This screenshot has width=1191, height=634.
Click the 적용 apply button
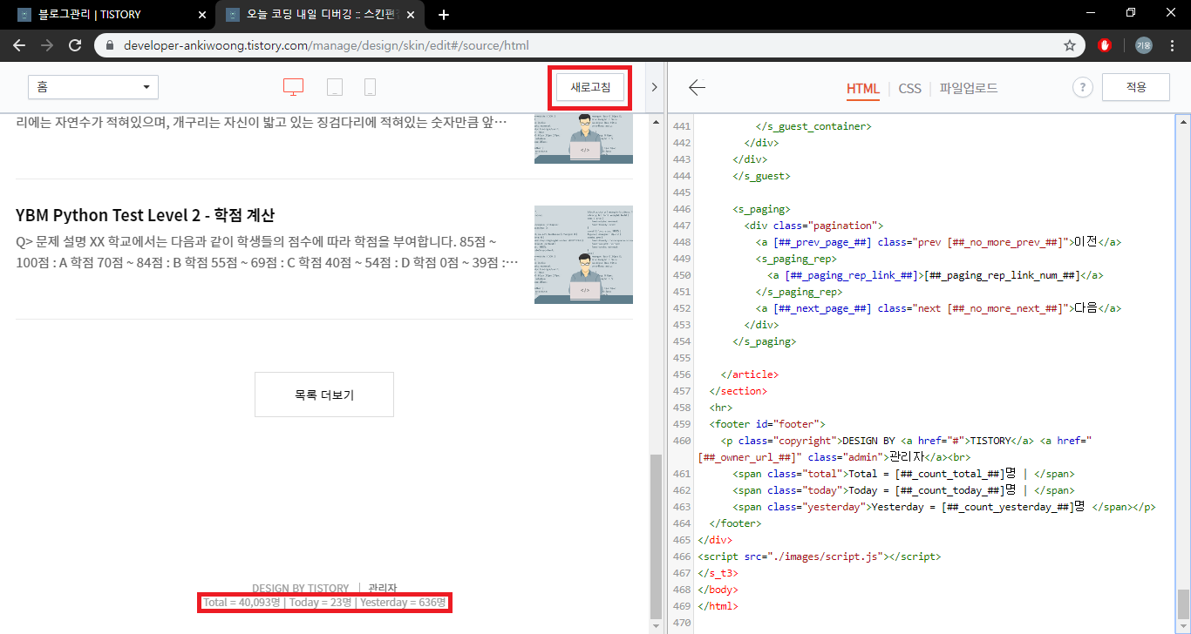(x=1136, y=87)
